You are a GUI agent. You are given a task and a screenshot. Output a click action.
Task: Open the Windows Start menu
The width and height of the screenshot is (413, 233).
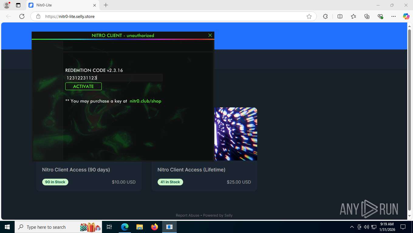coord(7,227)
